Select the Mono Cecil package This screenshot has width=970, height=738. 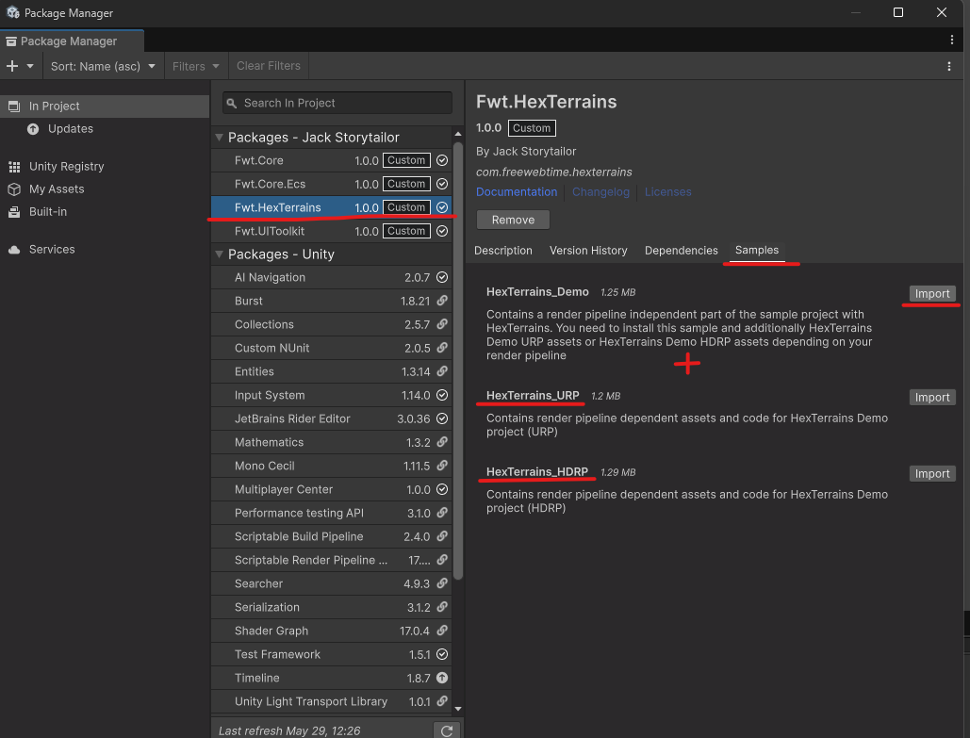click(331, 466)
